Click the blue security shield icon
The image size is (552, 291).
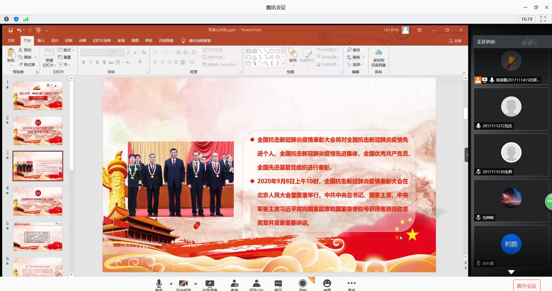(x=16, y=19)
